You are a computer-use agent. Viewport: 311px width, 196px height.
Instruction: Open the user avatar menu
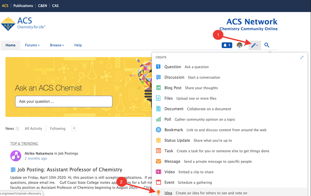(x=239, y=45)
